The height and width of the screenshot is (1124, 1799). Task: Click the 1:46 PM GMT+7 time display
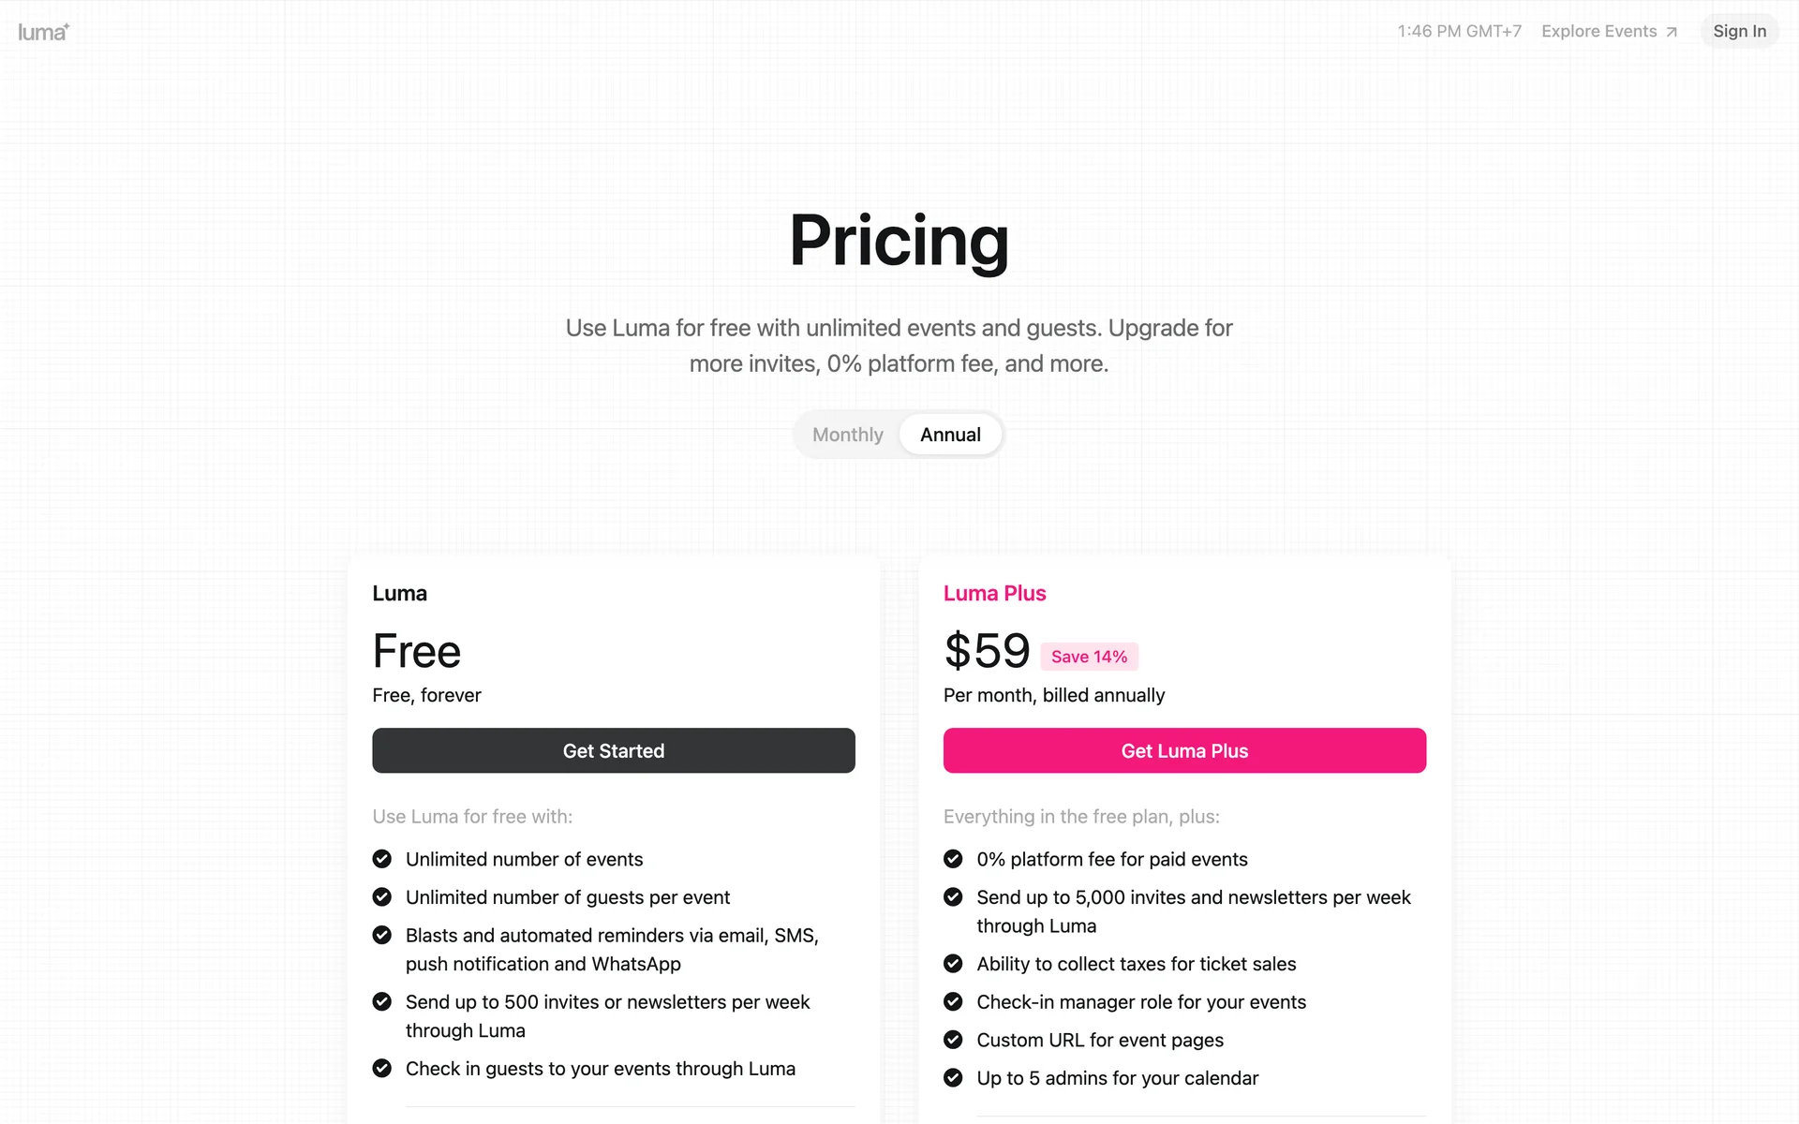(x=1459, y=31)
